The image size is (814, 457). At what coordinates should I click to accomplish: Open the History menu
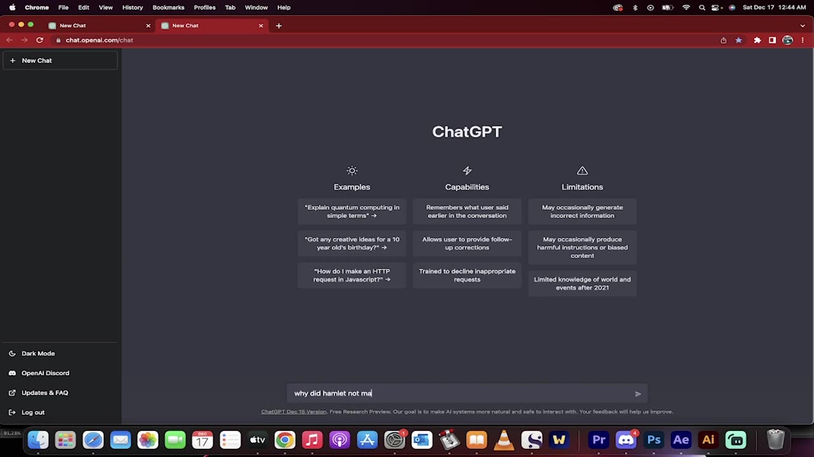click(132, 8)
